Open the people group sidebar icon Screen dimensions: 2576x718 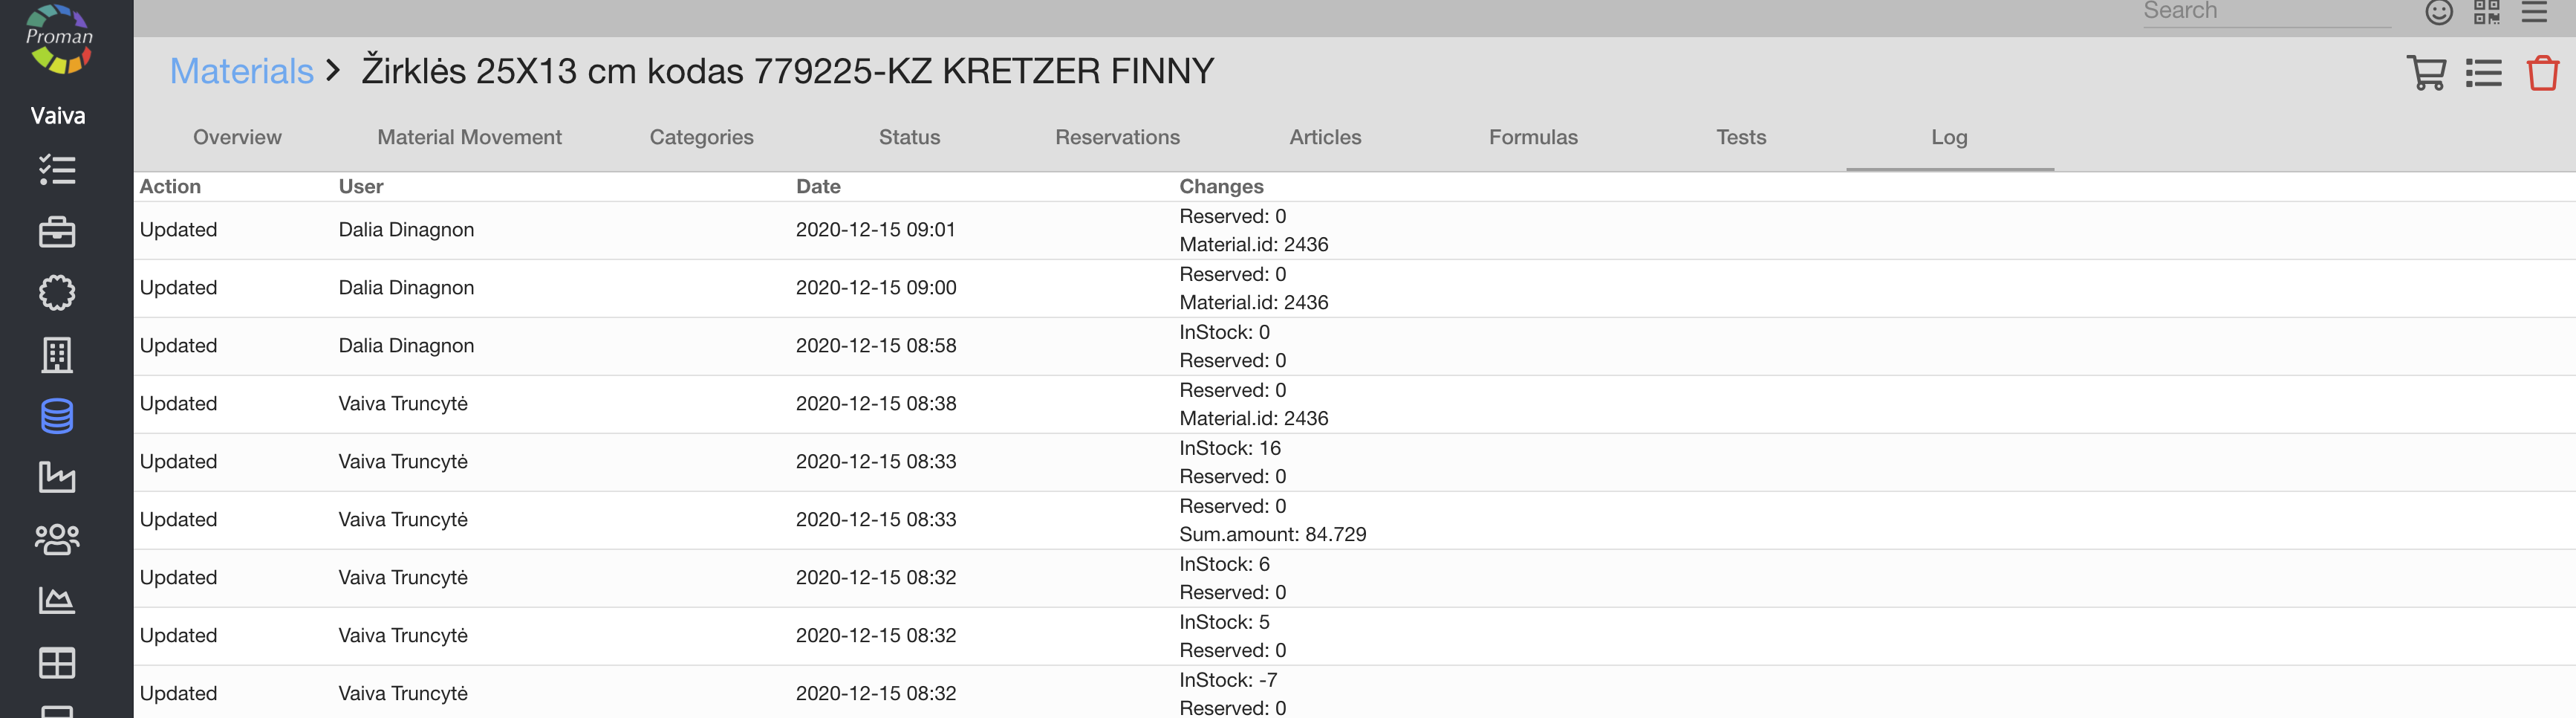point(57,539)
